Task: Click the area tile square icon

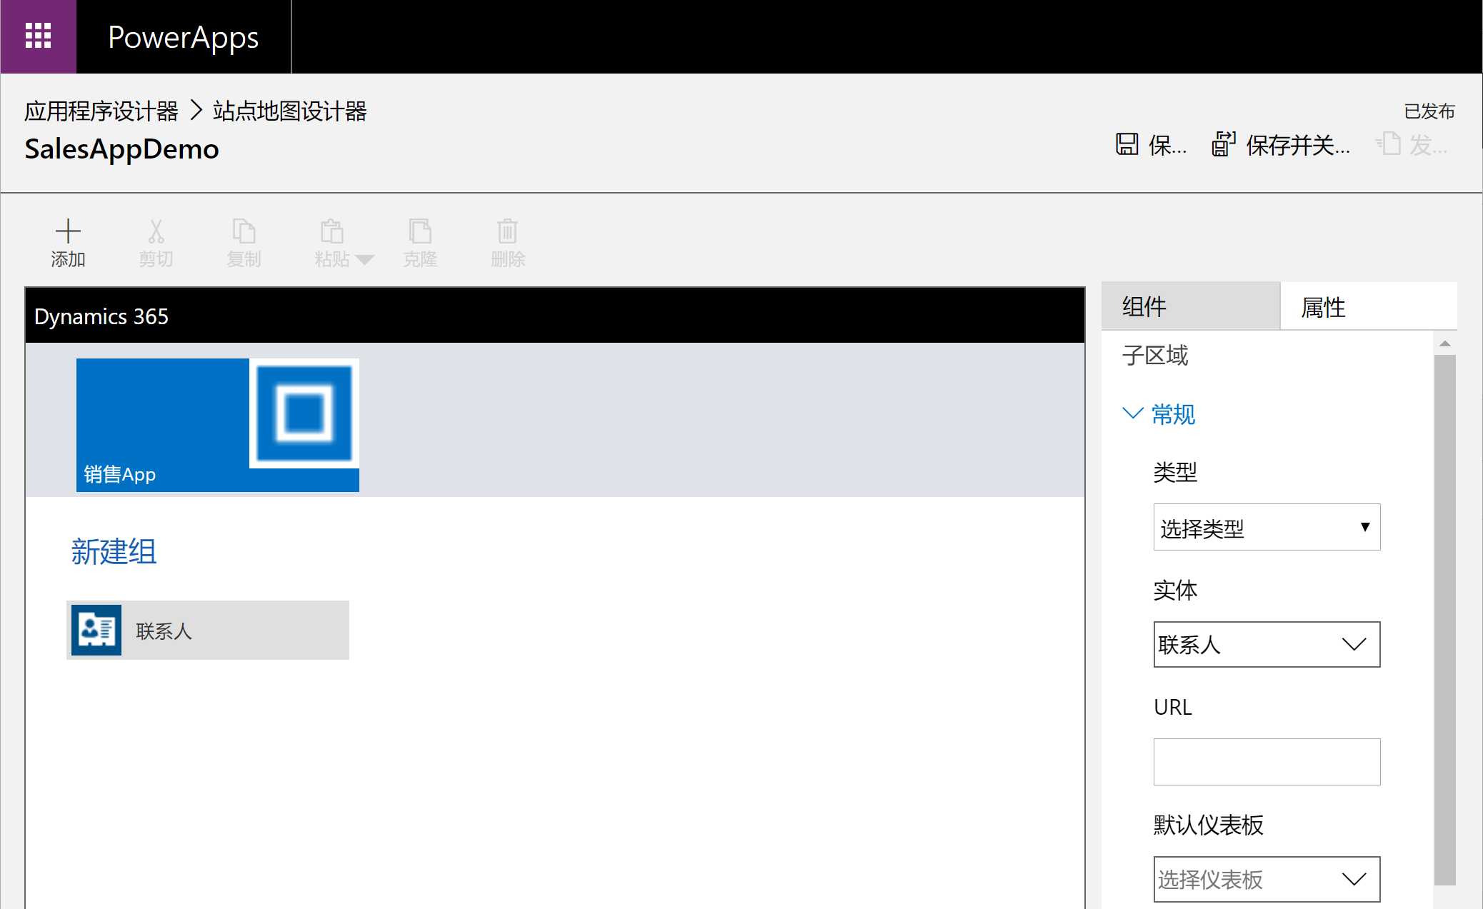Action: (x=304, y=413)
